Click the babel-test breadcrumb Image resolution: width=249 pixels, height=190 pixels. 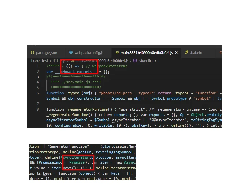tap(40, 61)
